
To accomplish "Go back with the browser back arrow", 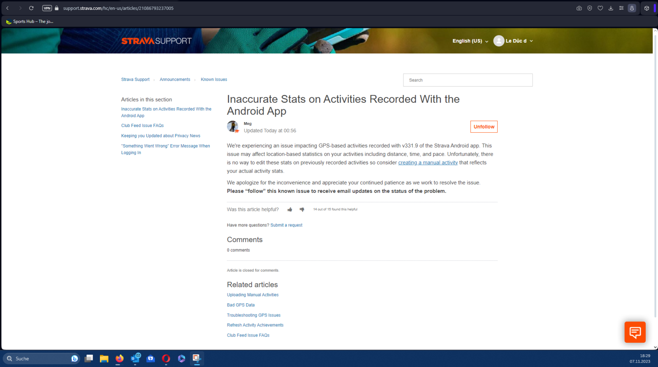I will (x=7, y=8).
